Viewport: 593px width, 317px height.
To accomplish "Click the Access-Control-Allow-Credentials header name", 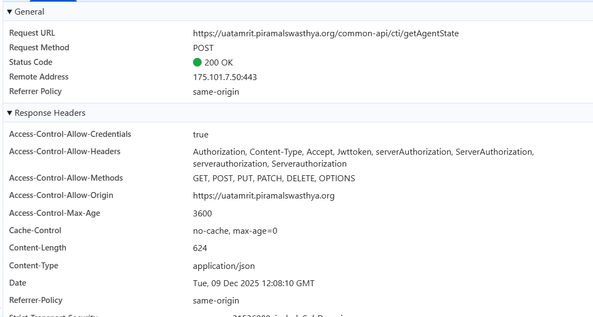I will point(70,134).
